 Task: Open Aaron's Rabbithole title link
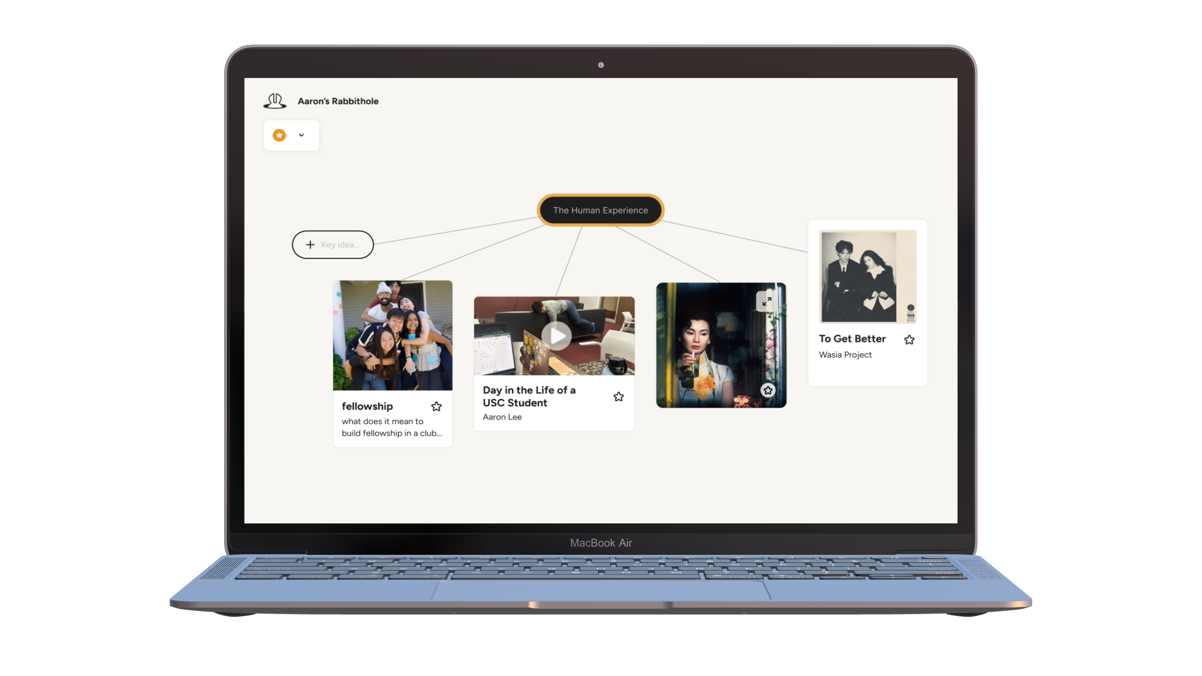tap(338, 101)
